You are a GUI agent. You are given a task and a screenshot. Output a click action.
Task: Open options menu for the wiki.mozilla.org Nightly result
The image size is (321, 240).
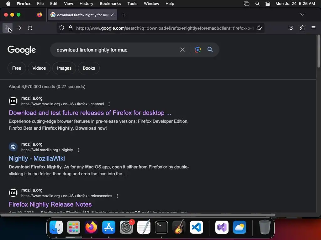tap(78, 150)
